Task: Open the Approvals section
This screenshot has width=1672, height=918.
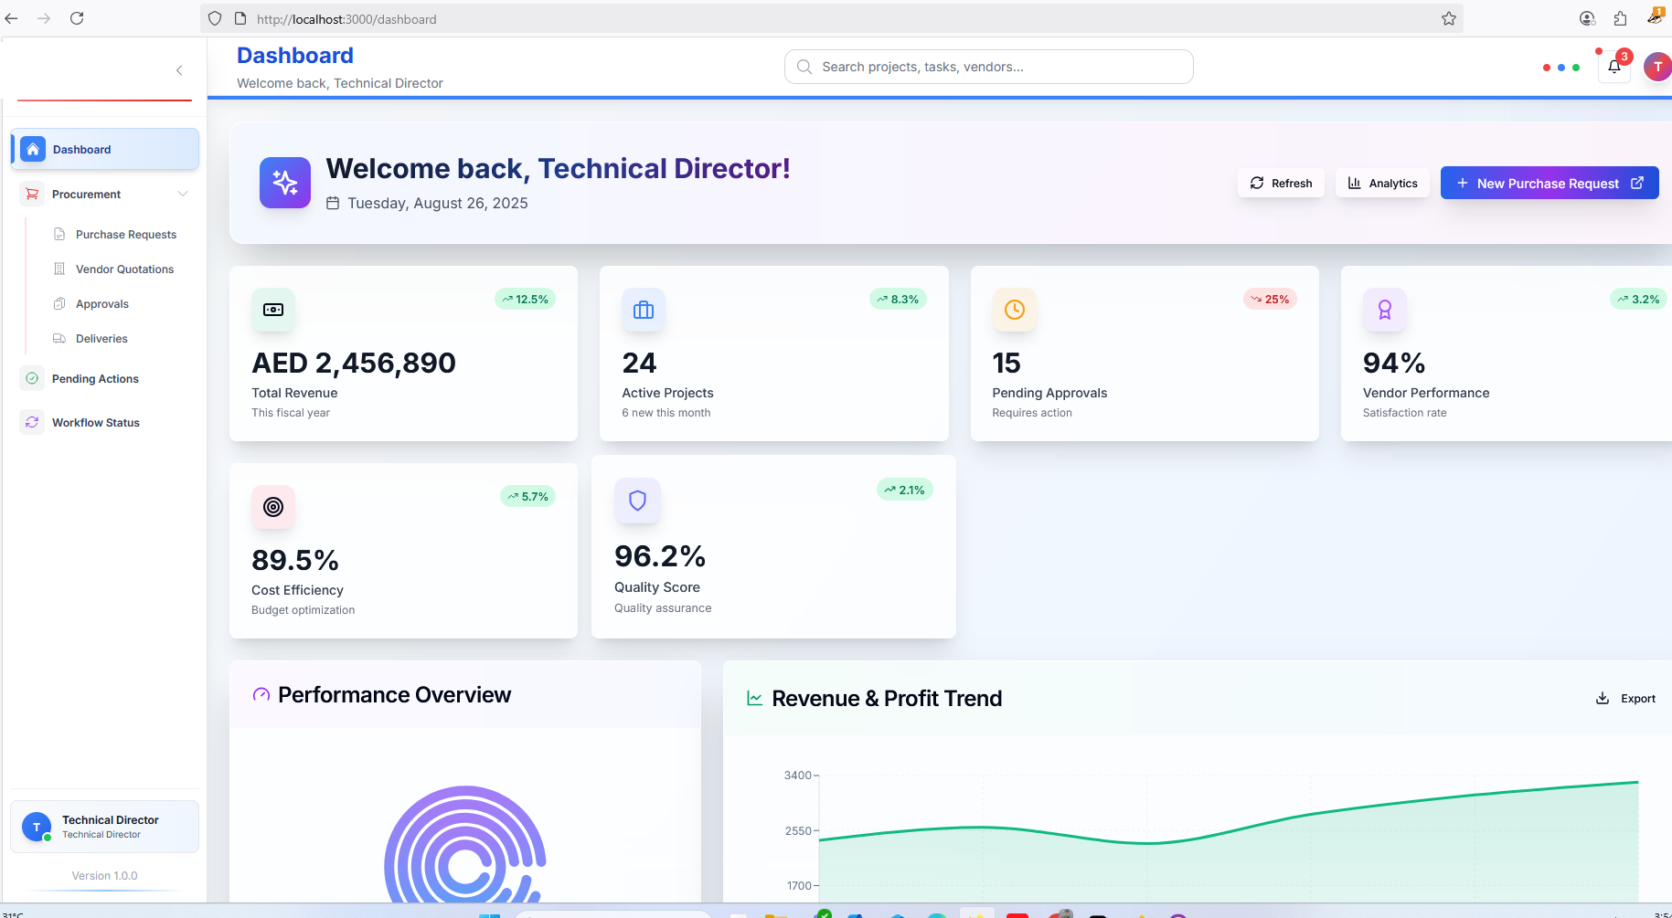Action: (101, 303)
